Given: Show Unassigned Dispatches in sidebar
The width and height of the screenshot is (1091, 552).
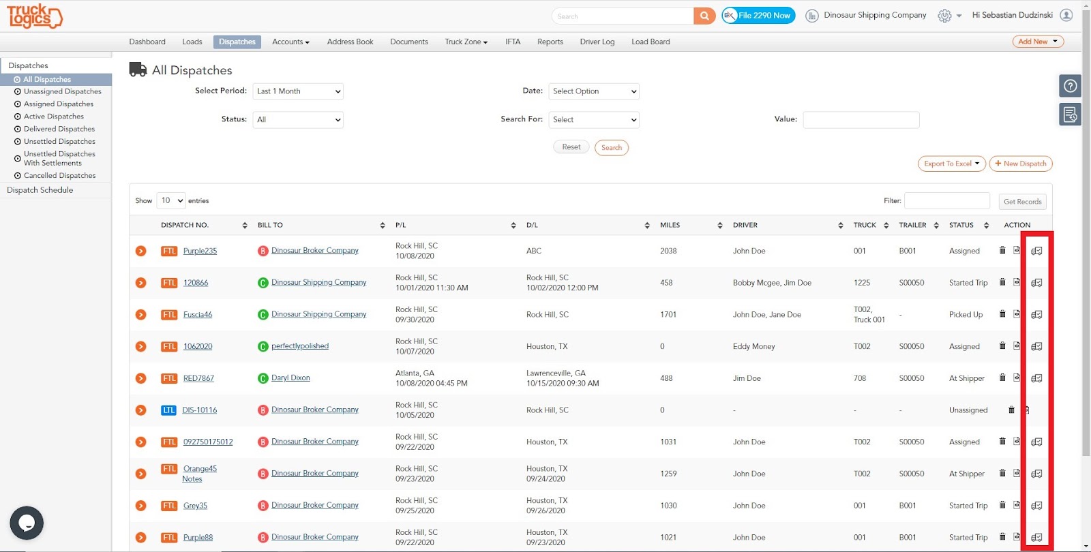Looking at the screenshot, I should [x=63, y=91].
